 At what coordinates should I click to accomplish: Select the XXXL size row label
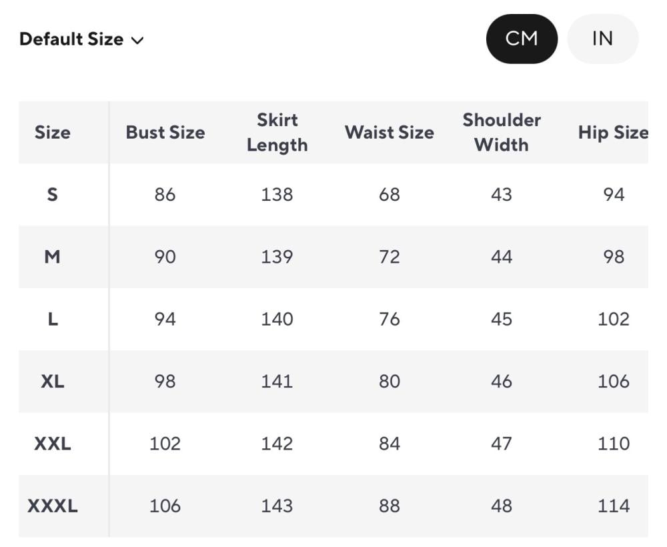(53, 506)
